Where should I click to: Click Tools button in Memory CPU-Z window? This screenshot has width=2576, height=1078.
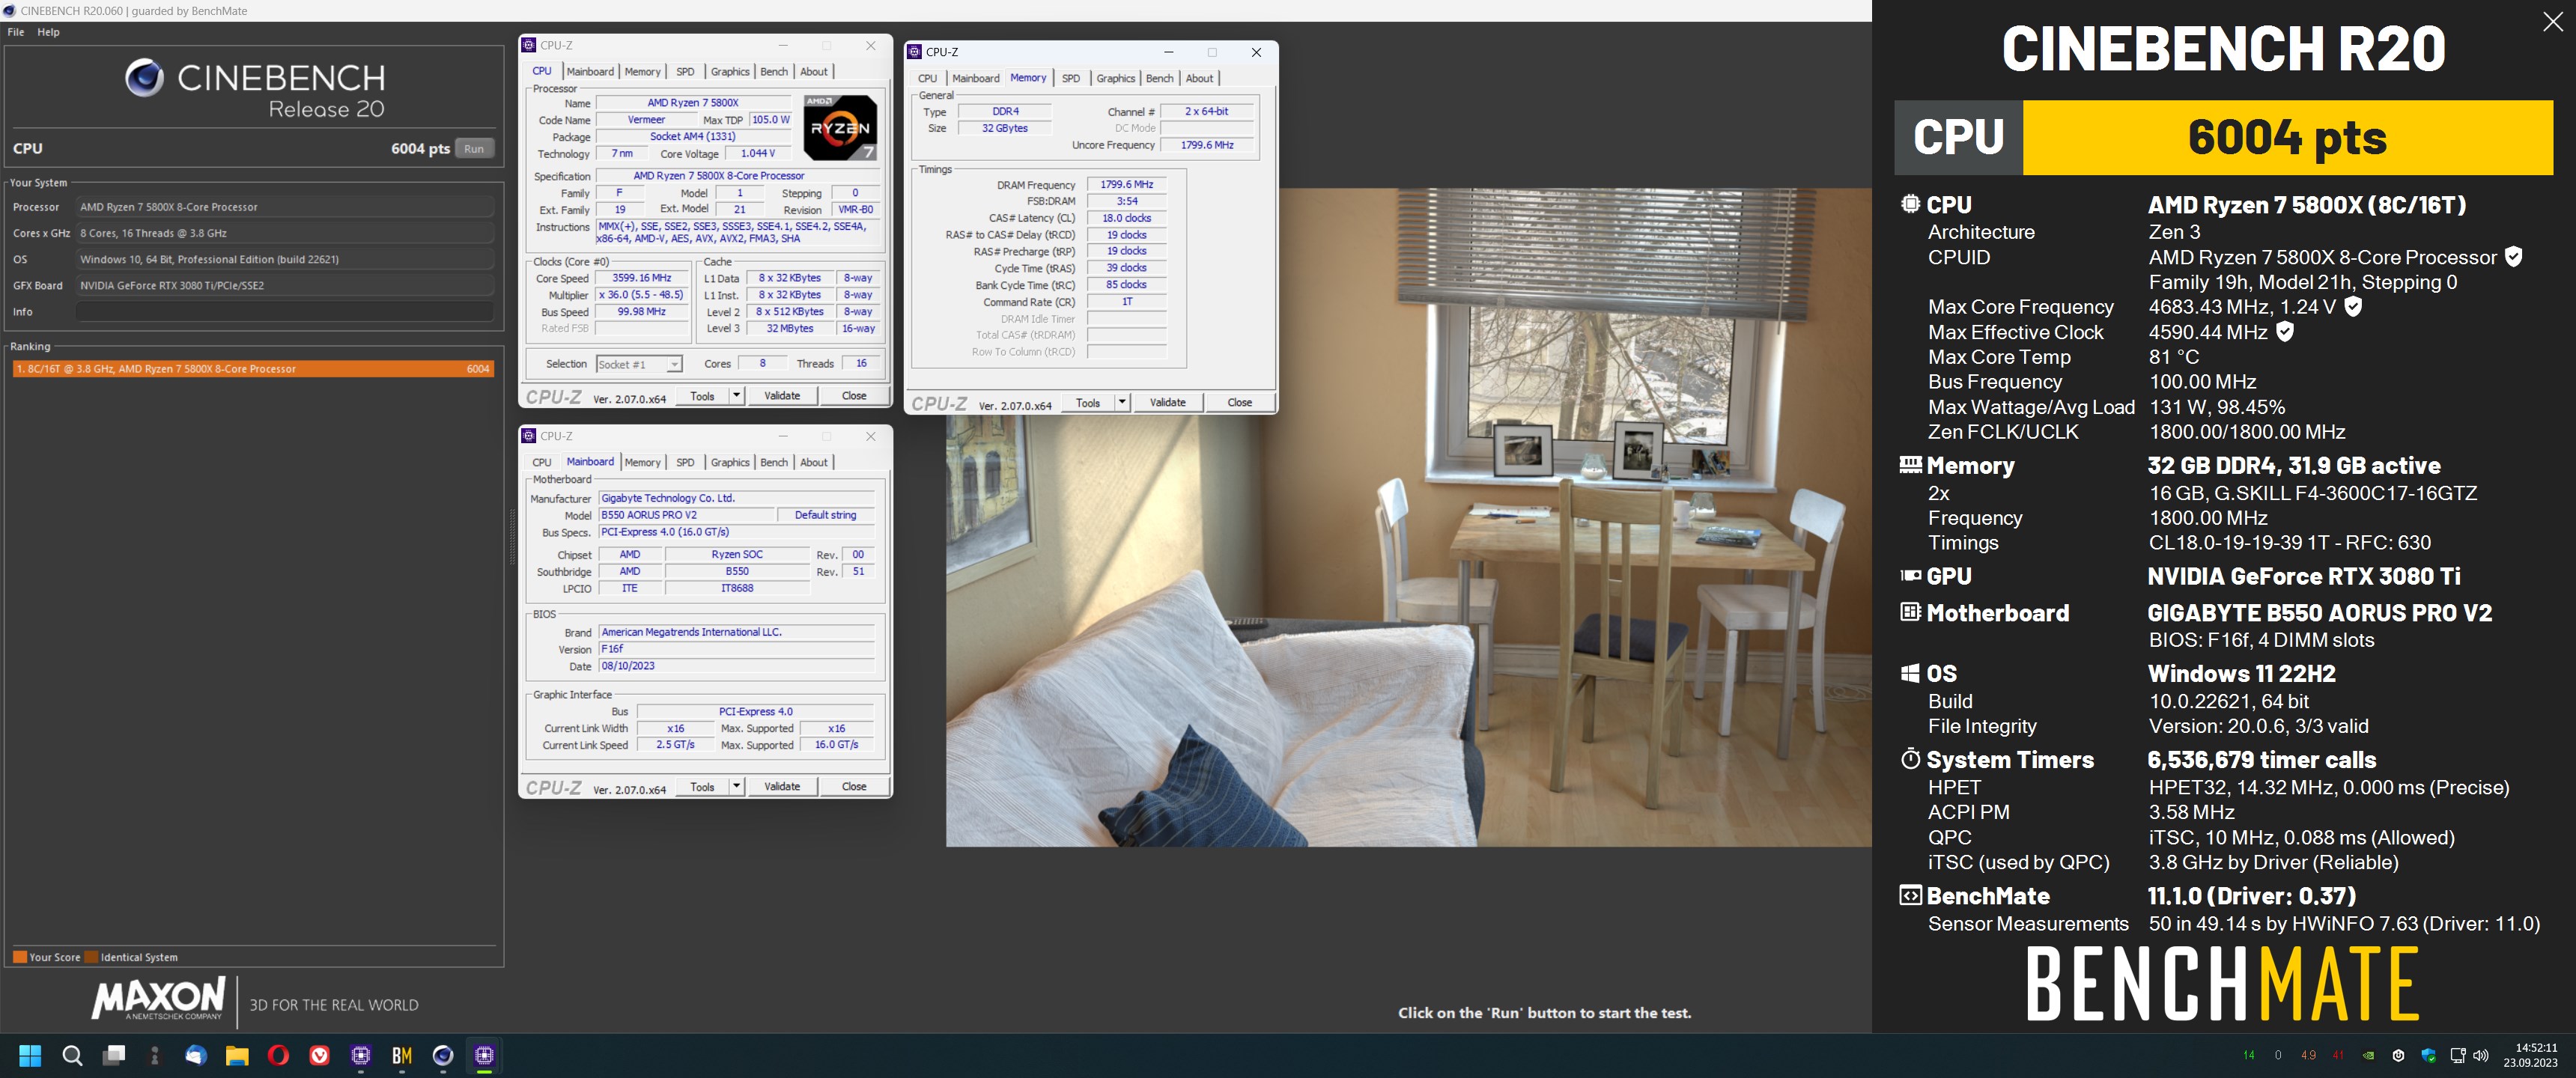[x=1088, y=402]
